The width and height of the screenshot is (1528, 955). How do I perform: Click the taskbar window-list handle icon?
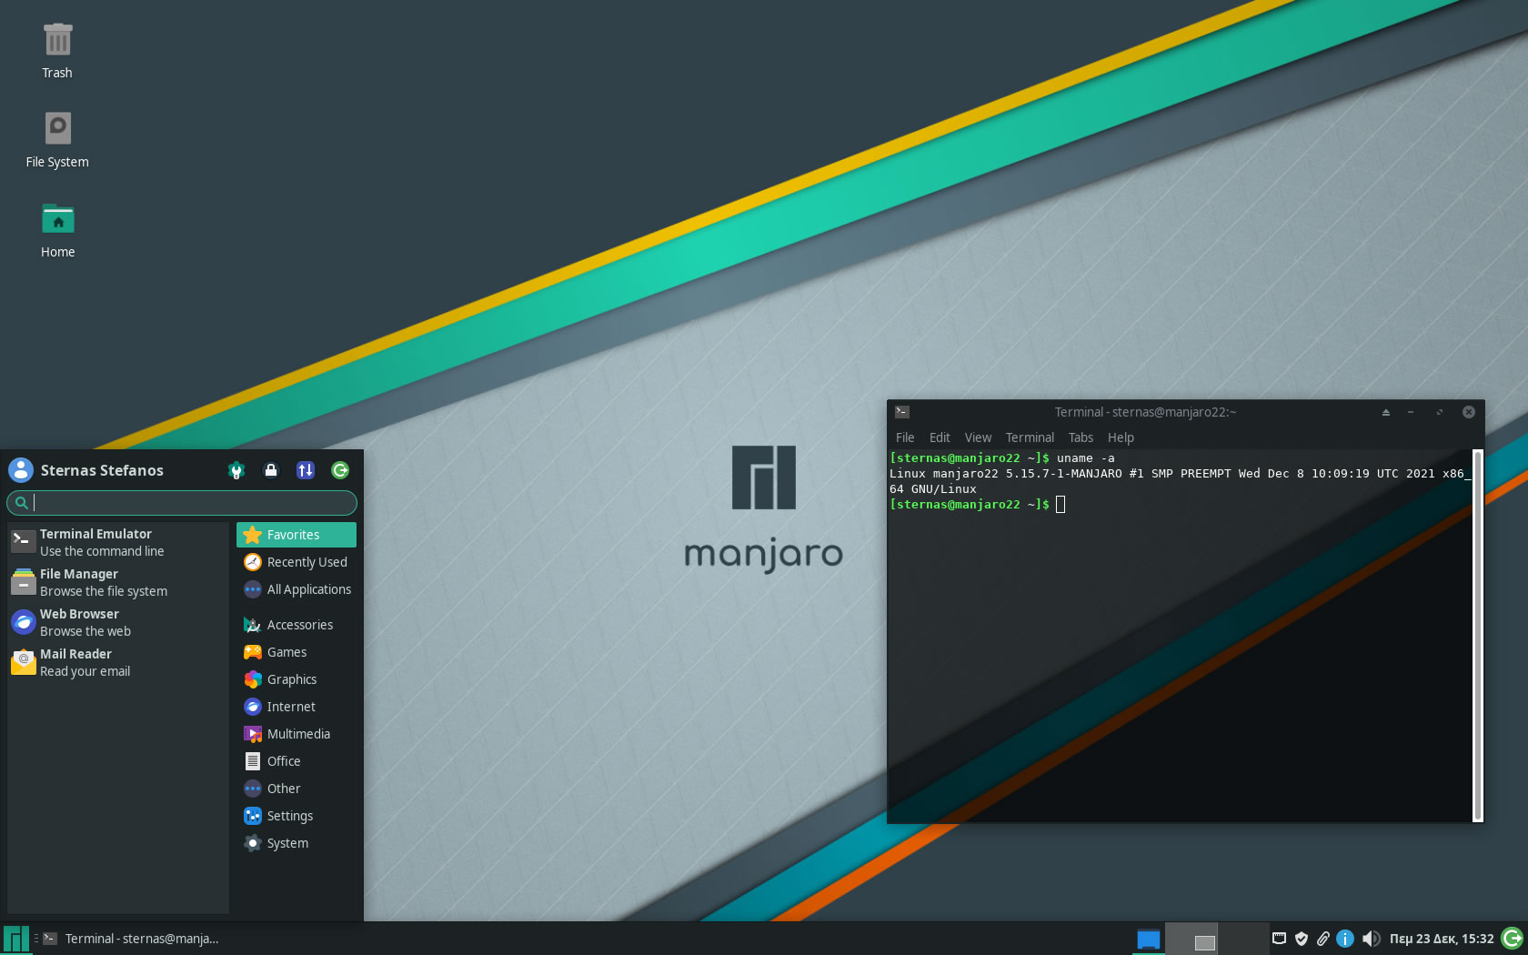pyautogui.click(x=36, y=939)
